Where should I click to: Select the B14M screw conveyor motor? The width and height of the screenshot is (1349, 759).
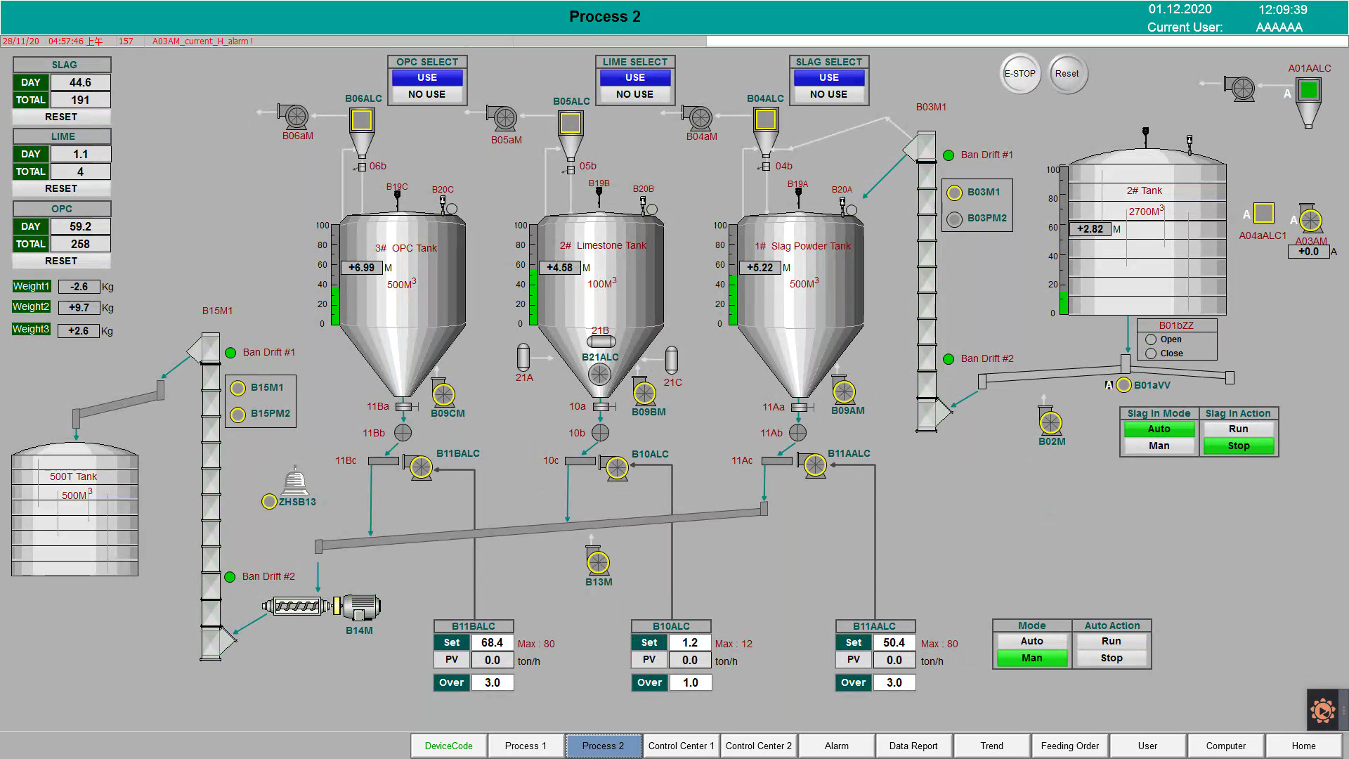(361, 606)
